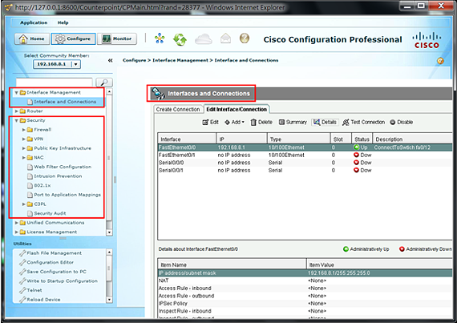
Task: Select the Configure button
Action: click(x=74, y=38)
